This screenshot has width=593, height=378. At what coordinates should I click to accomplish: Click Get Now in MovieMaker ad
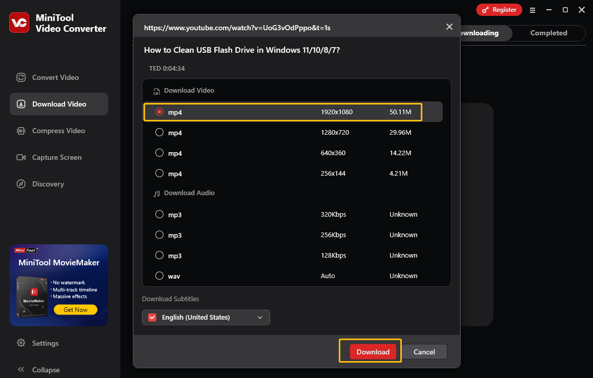[76, 309]
